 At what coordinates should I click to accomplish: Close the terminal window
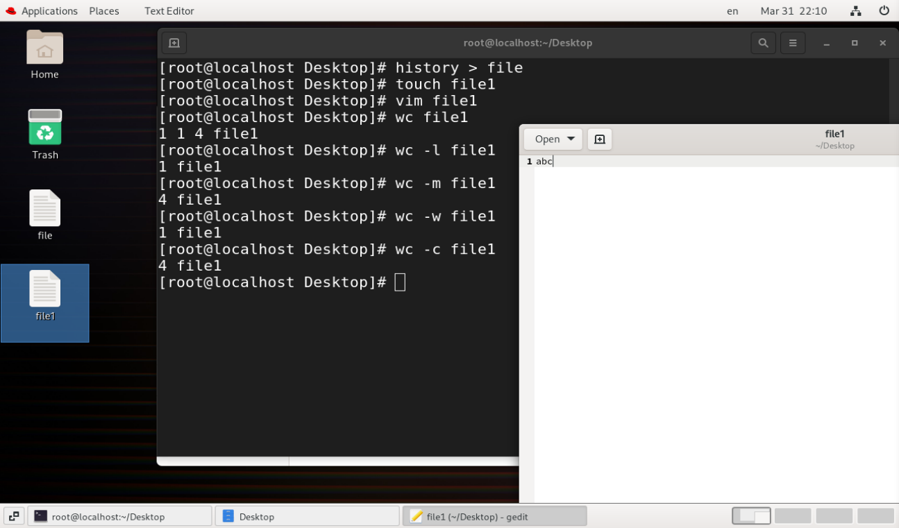(882, 43)
